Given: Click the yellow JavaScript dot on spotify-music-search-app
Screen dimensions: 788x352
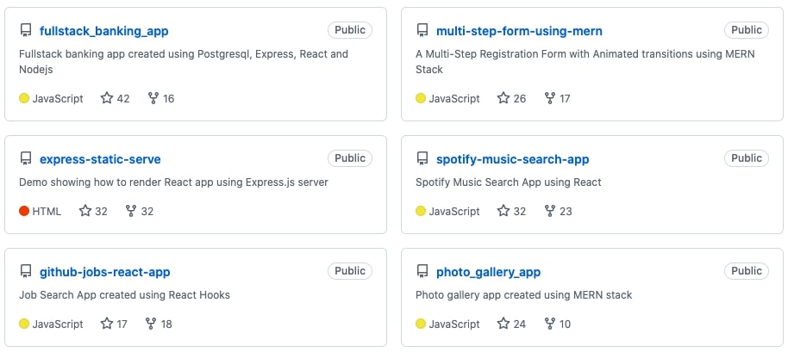Looking at the screenshot, I should click(x=421, y=211).
